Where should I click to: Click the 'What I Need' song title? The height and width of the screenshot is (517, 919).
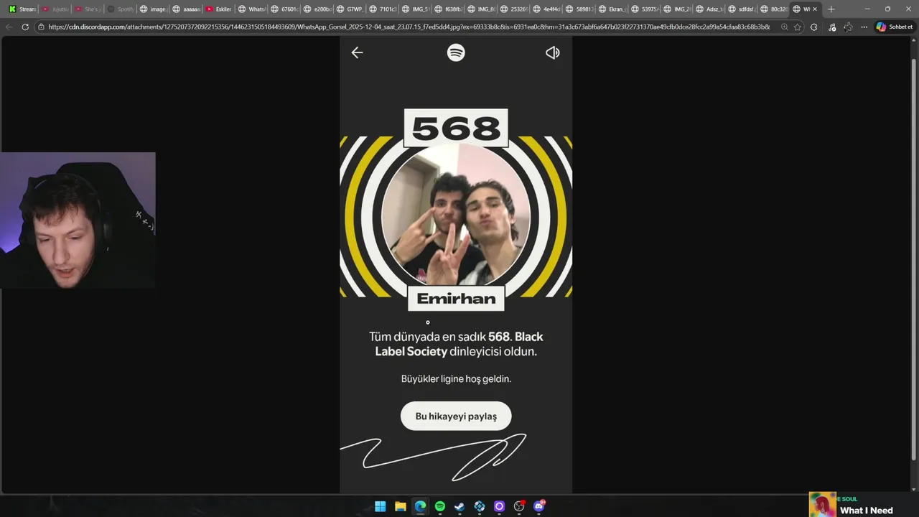(867, 511)
